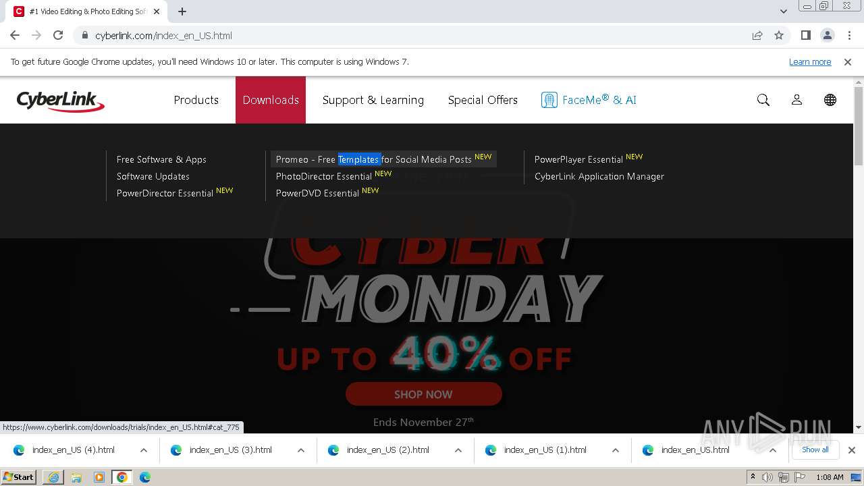Open PowerDVD Essential link
This screenshot has height=486, width=864.
pyautogui.click(x=327, y=193)
